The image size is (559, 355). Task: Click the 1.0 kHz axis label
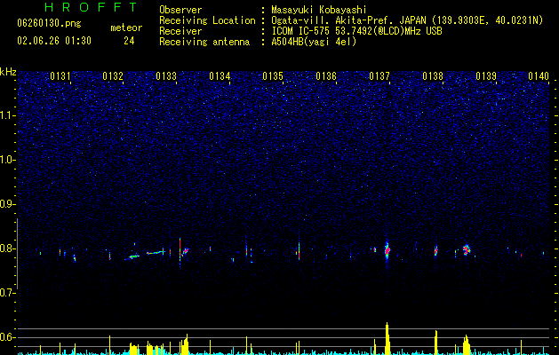8,160
